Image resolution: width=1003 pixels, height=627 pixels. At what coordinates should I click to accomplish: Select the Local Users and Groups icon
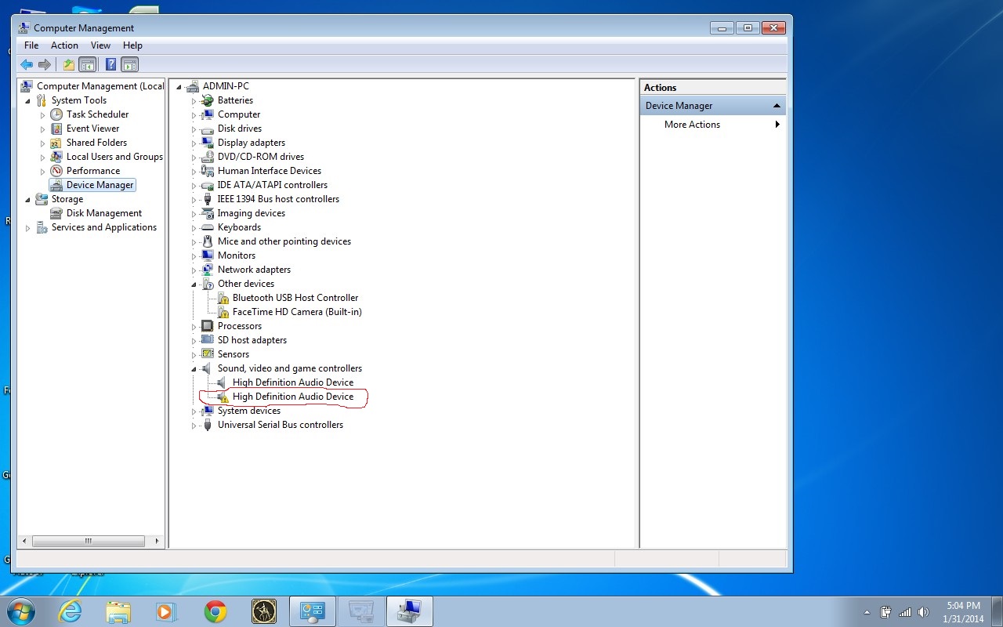point(56,157)
